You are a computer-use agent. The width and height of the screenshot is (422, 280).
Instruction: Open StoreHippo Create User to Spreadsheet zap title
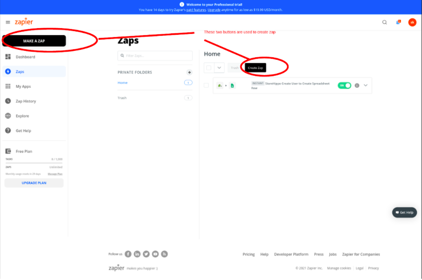290,86
